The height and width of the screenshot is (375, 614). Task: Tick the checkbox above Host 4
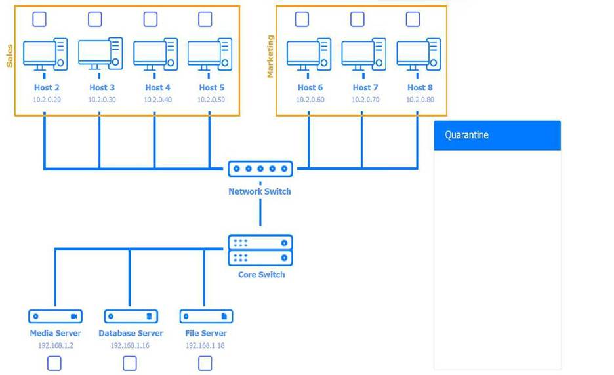150,19
